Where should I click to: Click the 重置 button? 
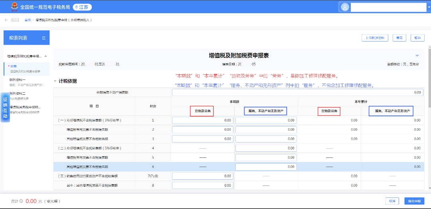pyautogui.click(x=399, y=38)
